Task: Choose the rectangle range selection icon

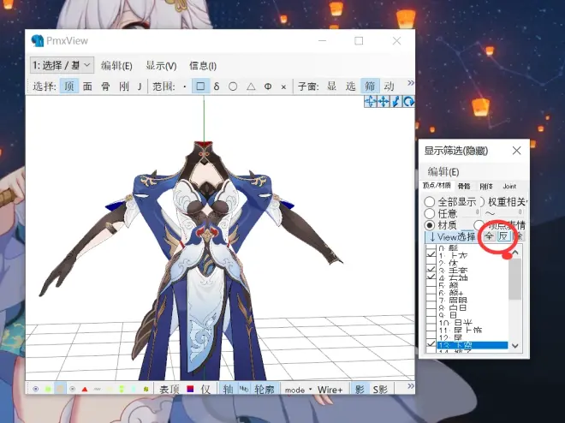Action: click(200, 86)
